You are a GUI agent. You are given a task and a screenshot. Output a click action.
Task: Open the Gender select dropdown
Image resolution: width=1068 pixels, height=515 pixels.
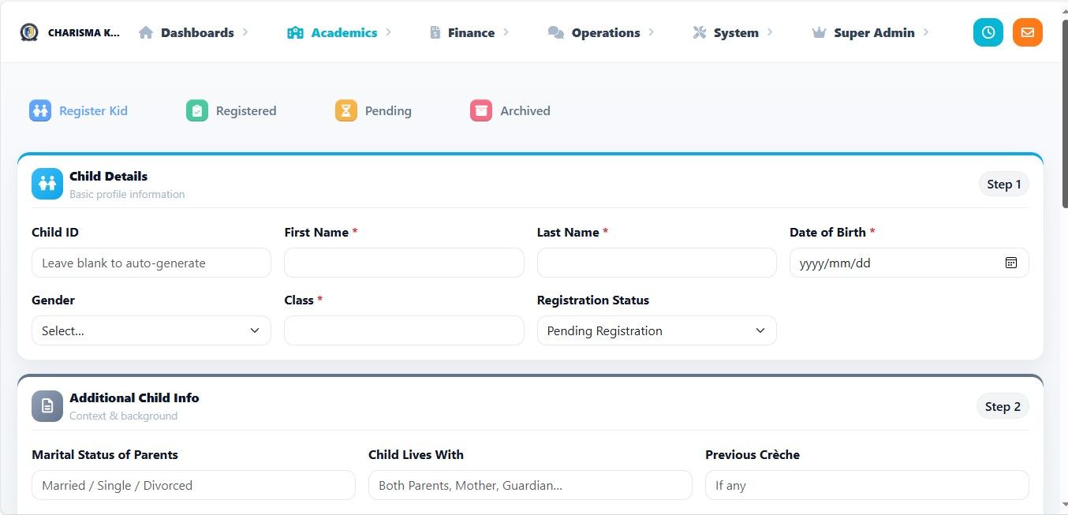tap(151, 330)
